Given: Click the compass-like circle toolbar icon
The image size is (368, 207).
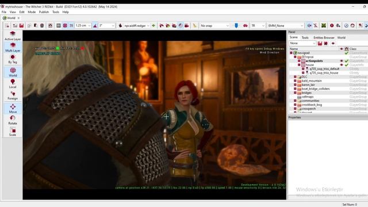Looking at the screenshot, I should 346,25.
